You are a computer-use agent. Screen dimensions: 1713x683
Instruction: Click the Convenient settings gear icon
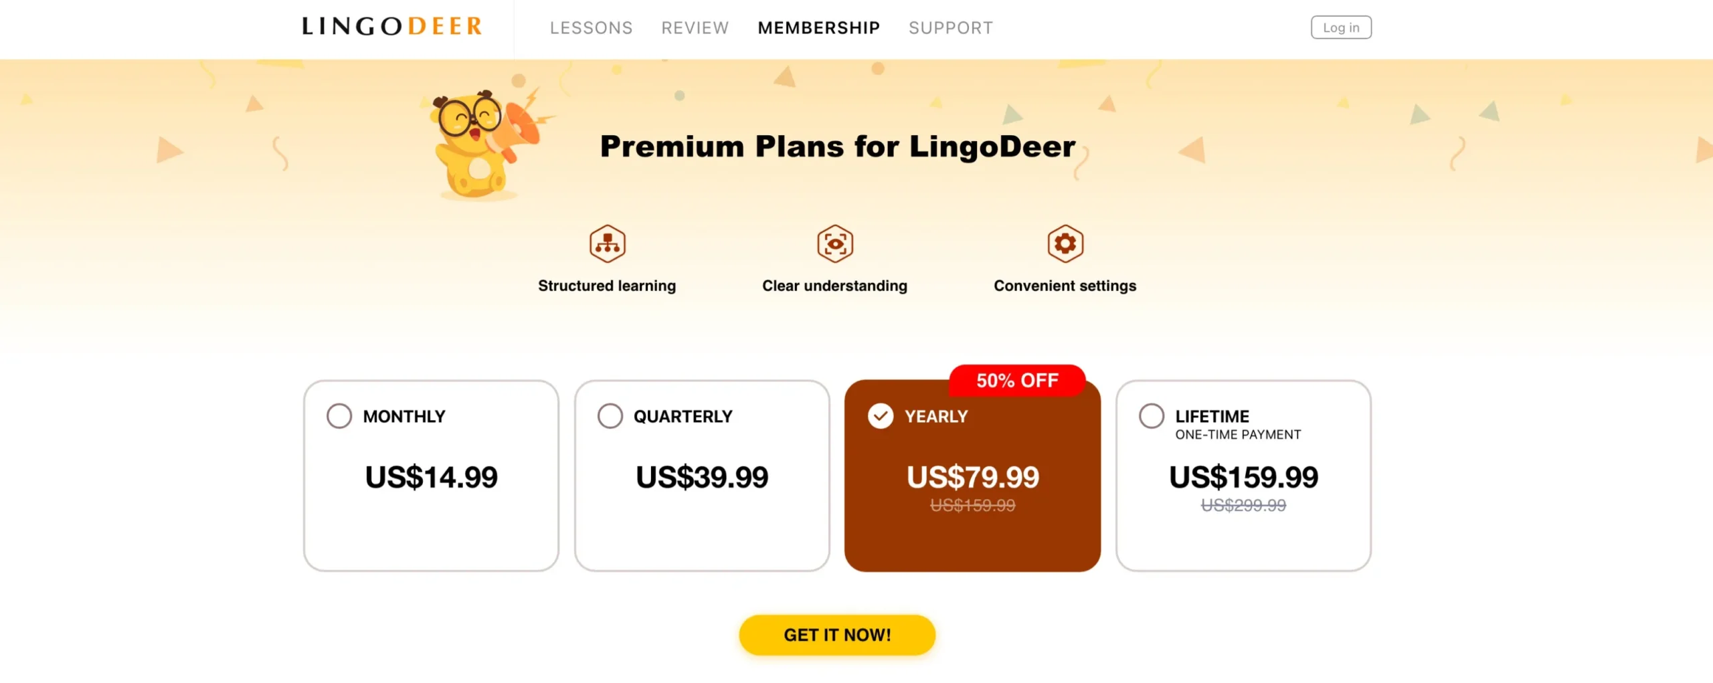pyautogui.click(x=1065, y=243)
